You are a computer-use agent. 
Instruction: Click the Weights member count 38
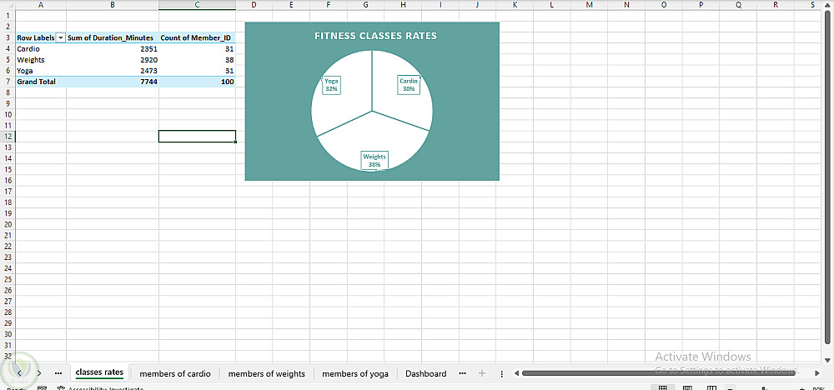click(x=197, y=60)
